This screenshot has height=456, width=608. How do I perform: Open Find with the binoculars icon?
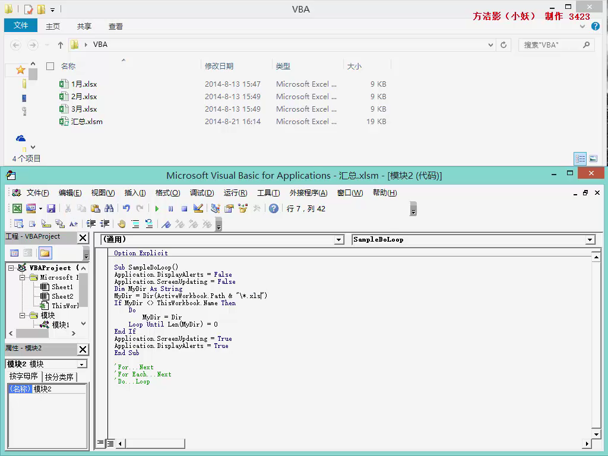point(109,208)
